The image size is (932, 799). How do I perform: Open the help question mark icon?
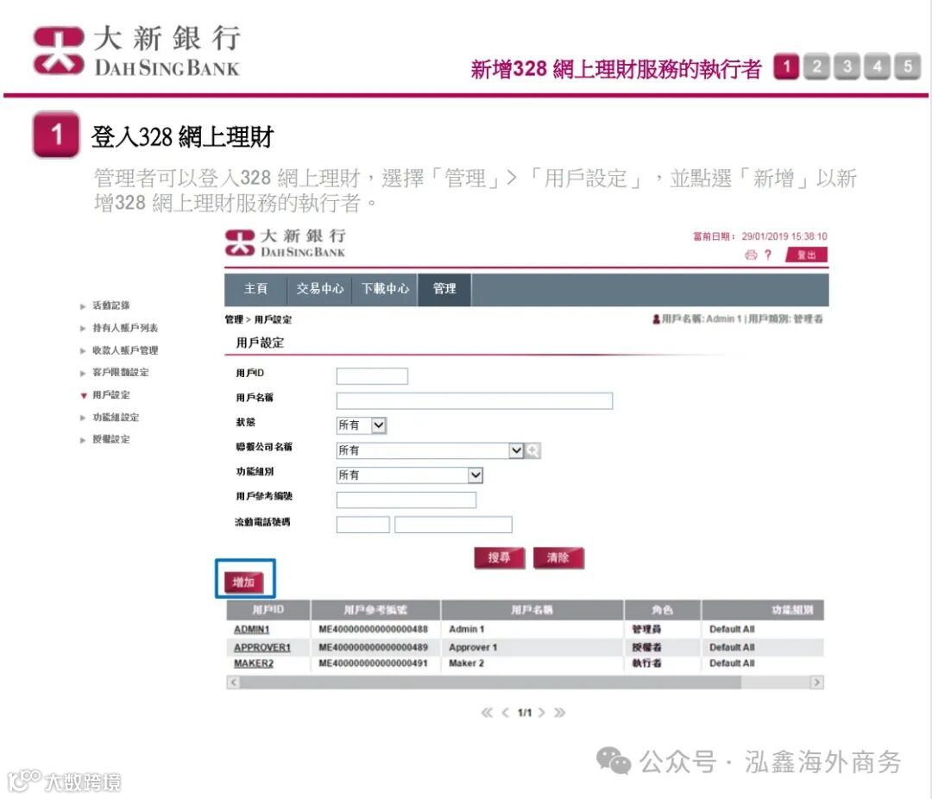pyautogui.click(x=768, y=255)
